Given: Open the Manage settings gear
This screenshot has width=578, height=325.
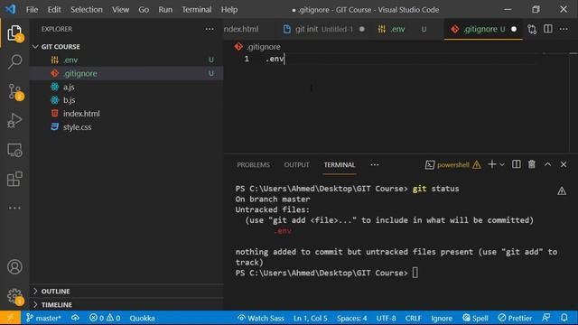Looking at the screenshot, I should click(14, 296).
